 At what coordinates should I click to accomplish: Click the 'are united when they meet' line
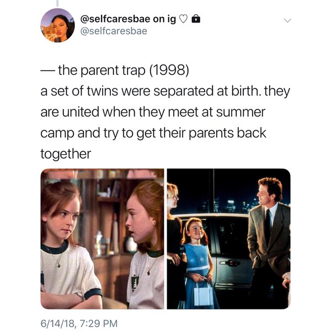coord(153,112)
